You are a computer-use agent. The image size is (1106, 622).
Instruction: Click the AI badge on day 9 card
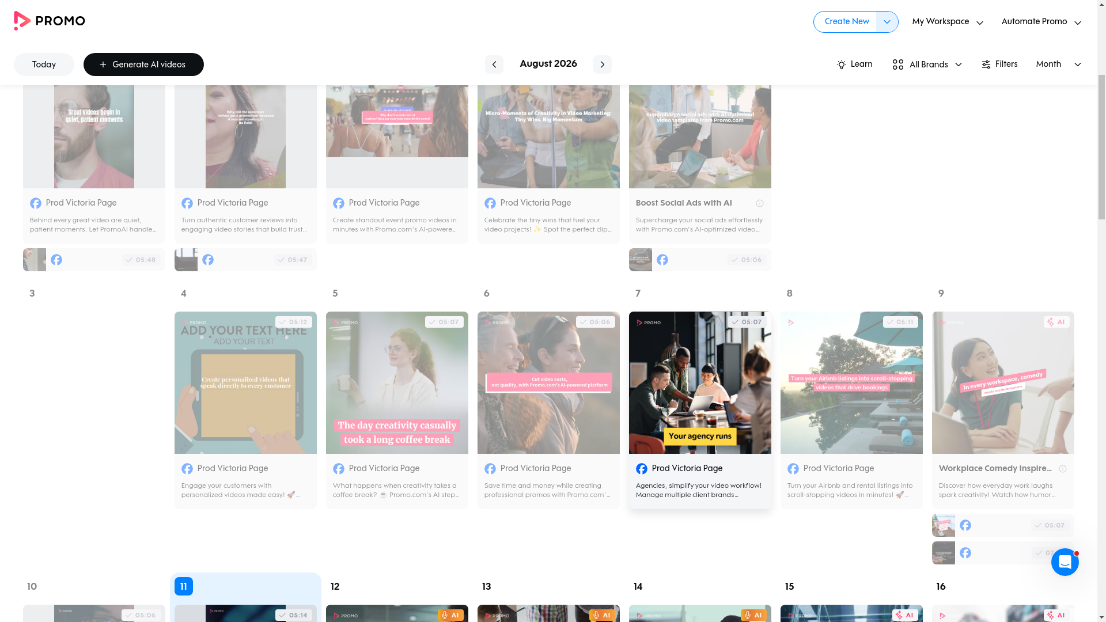[x=1056, y=322]
